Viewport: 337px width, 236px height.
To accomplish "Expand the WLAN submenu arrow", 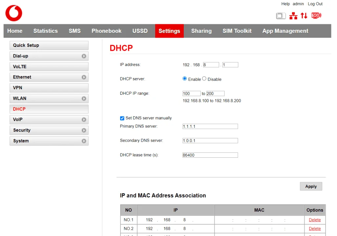I will [x=84, y=98].
